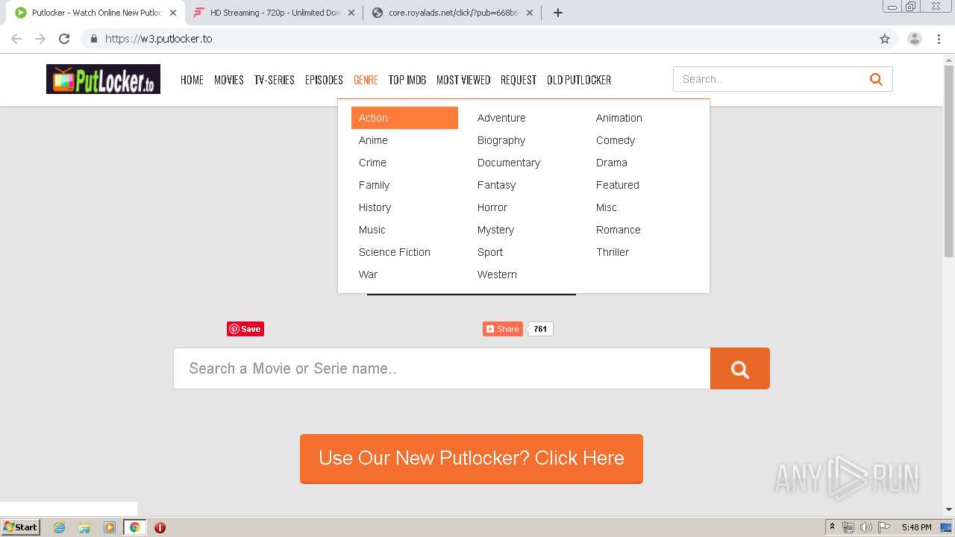Click the Chrome taskbar icon

tap(134, 527)
